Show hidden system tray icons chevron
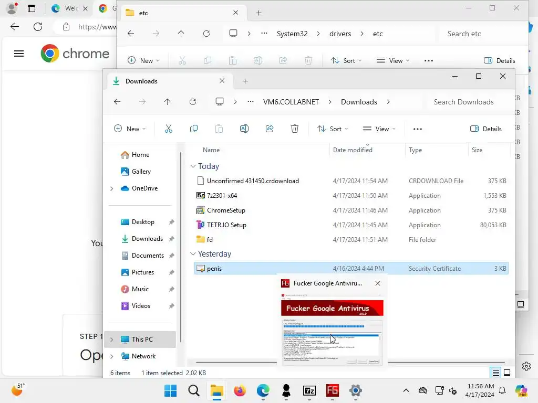Screen dimensions: 538x403 click(x=406, y=390)
